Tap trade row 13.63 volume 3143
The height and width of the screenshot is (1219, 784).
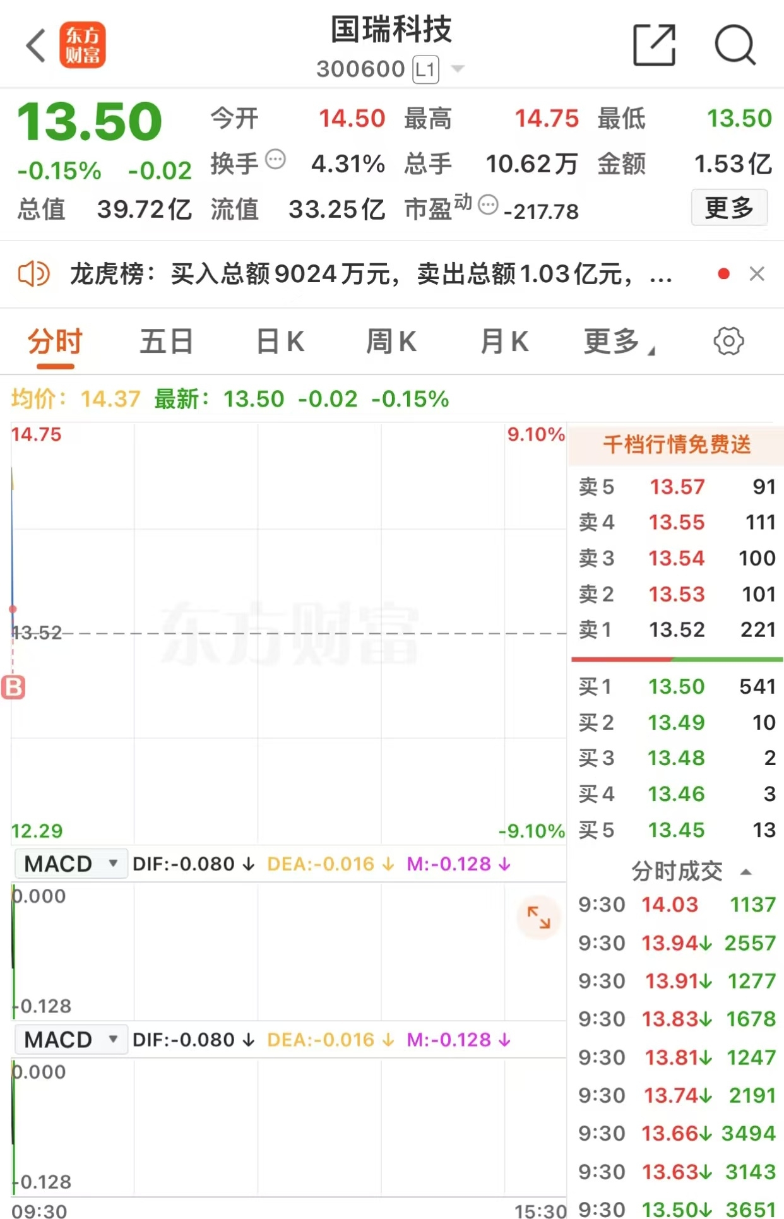(x=677, y=1172)
